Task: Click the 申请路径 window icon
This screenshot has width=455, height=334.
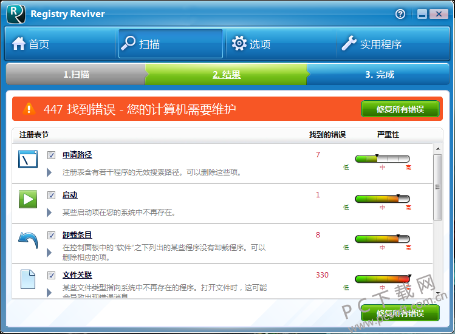Action: (x=28, y=159)
